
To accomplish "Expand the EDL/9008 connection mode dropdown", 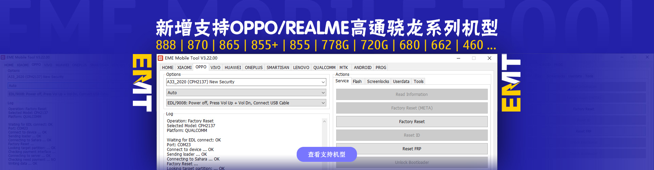I will point(246,103).
